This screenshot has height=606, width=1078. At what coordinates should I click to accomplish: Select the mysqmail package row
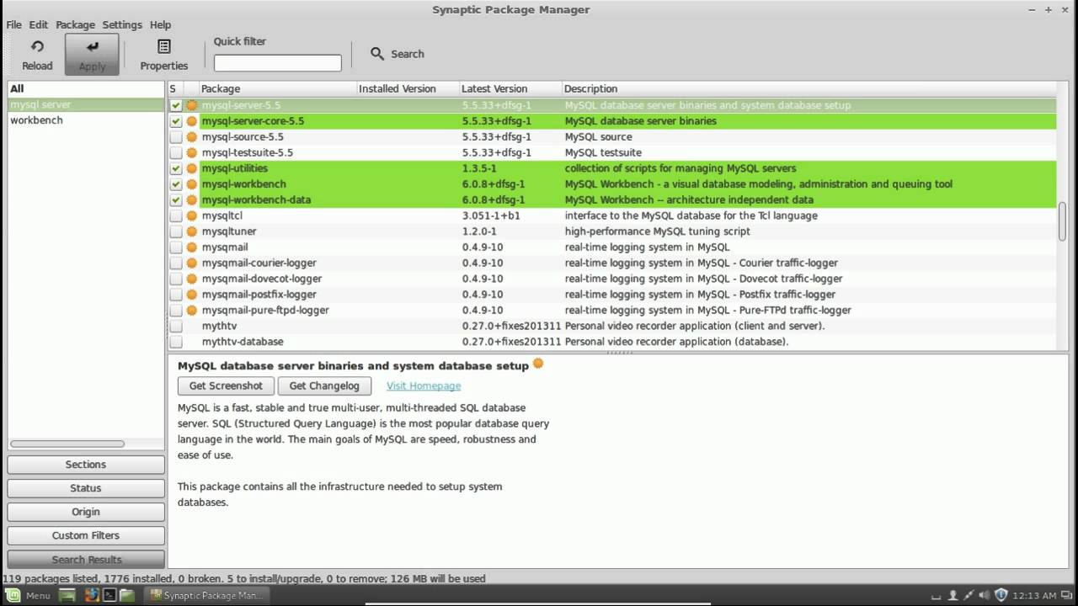point(612,247)
